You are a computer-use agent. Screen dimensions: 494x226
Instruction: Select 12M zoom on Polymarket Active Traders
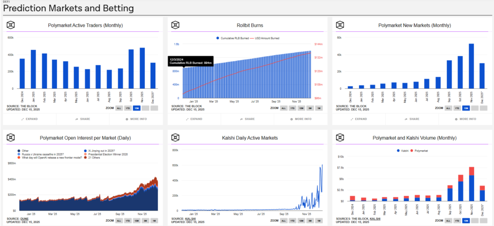click(x=137, y=108)
